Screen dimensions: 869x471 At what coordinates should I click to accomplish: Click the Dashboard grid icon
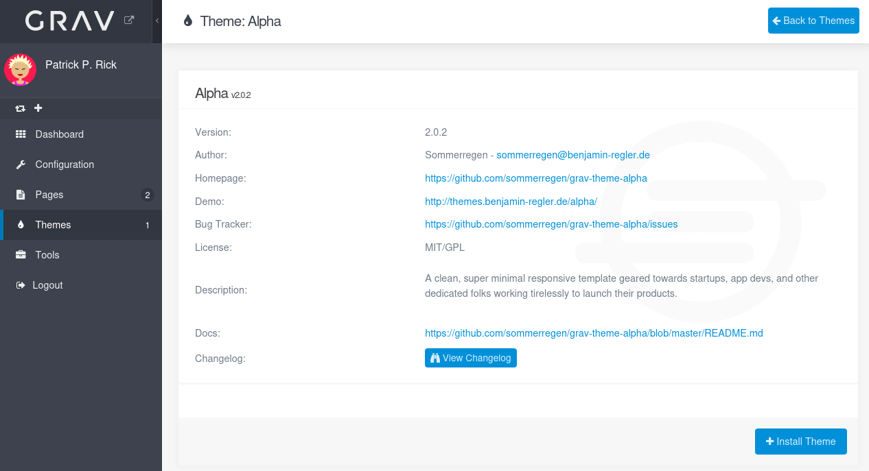(x=21, y=134)
